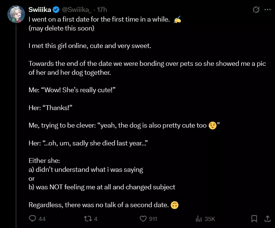
Task: Click the blue verified badge
Action: point(56,10)
